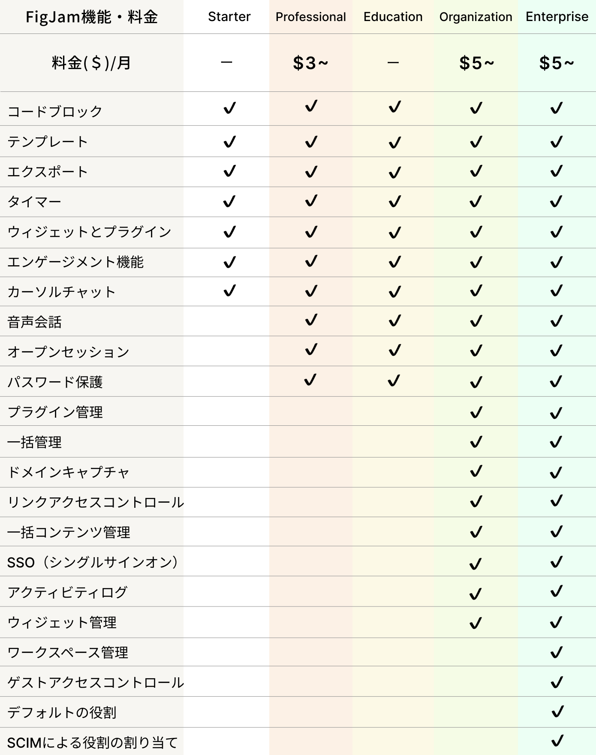This screenshot has height=755, width=596.
Task: Click the リンクアクセスコントロール feature label
Action: click(96, 502)
